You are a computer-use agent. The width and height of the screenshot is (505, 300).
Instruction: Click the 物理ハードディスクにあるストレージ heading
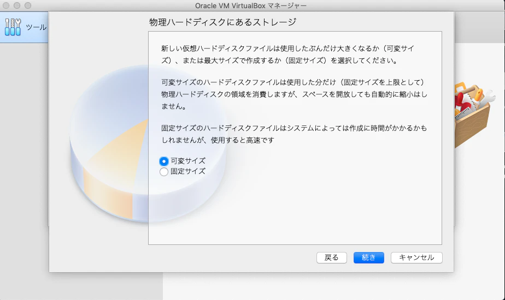tap(222, 22)
